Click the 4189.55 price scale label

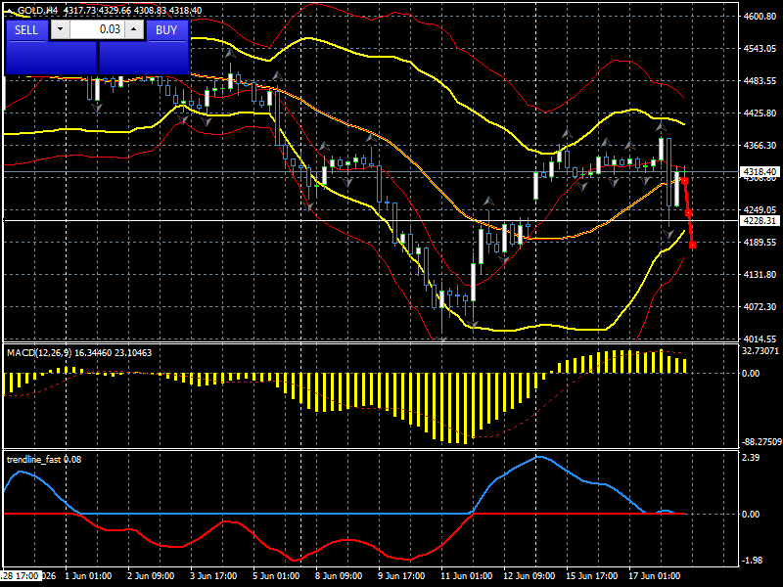pyautogui.click(x=760, y=242)
